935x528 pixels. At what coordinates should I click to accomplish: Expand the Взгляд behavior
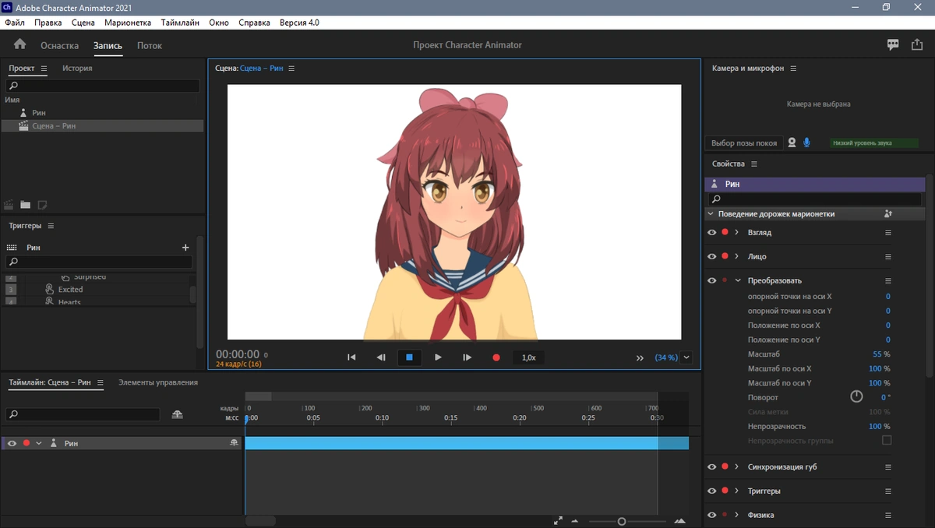coord(737,233)
